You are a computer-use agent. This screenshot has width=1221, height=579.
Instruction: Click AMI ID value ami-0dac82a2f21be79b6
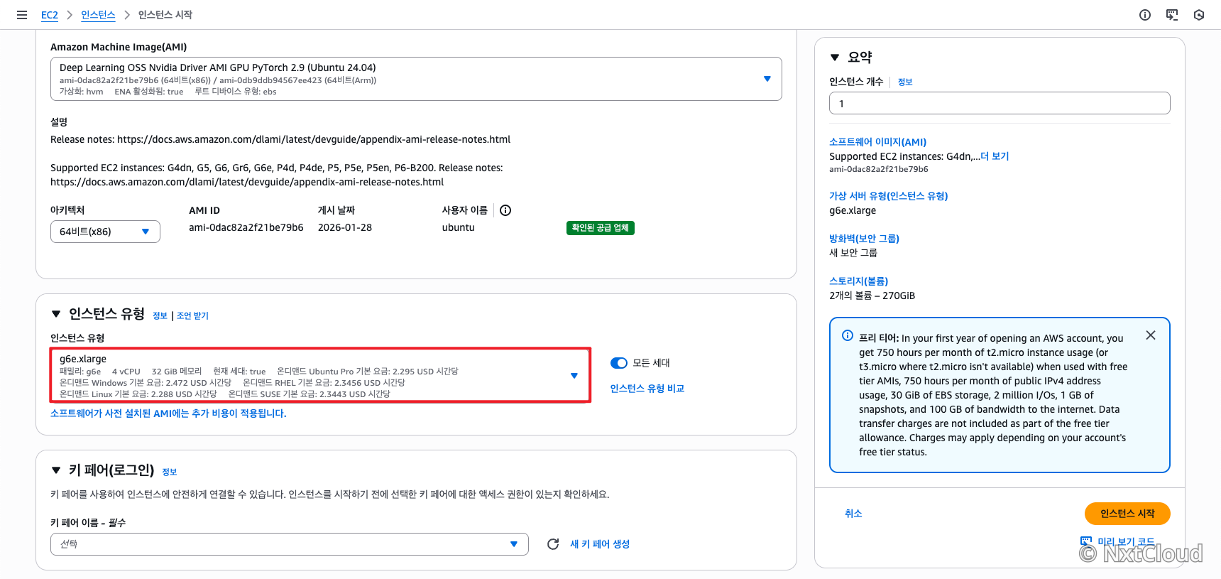tap(246, 228)
